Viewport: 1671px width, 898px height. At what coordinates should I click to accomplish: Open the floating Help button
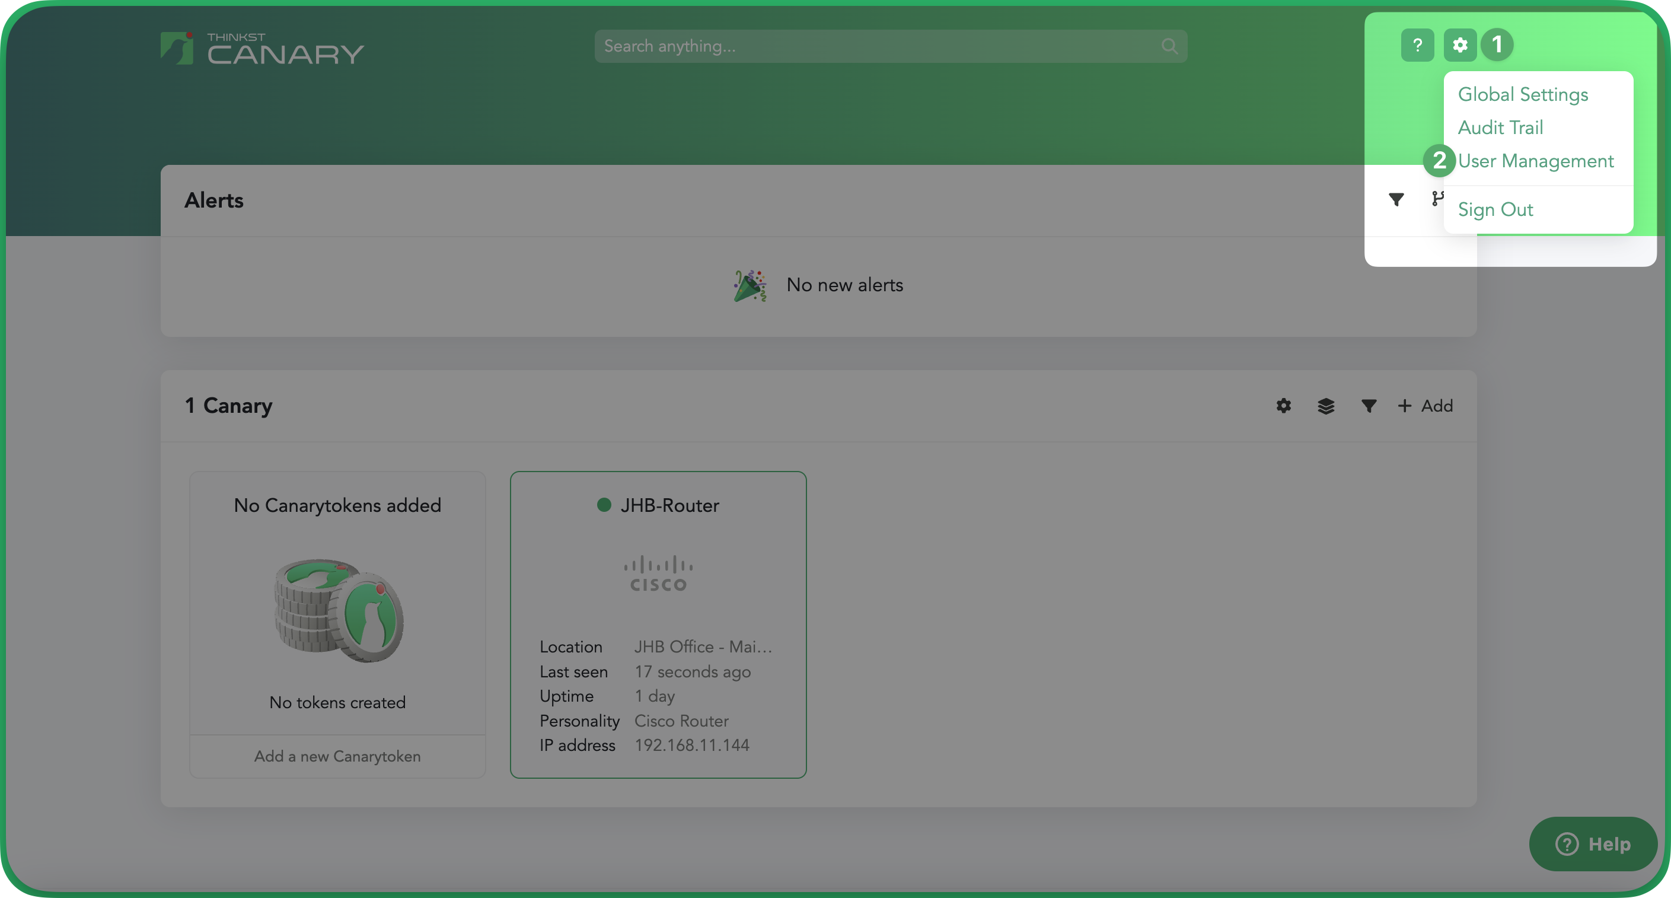(1593, 844)
